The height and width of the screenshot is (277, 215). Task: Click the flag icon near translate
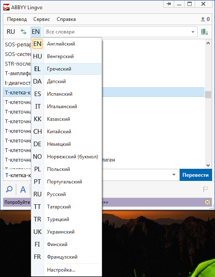click(205, 189)
